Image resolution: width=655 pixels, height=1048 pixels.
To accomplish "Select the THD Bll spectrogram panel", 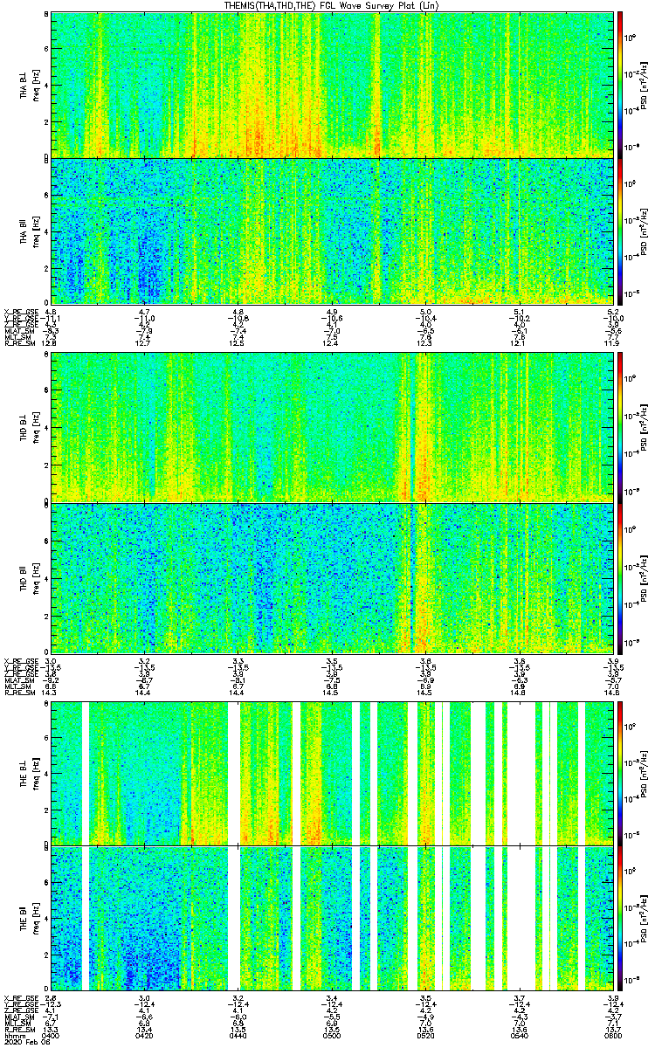I will [332, 577].
